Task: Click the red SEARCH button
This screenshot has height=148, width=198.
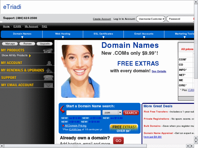Action: pyautogui.click(x=131, y=113)
